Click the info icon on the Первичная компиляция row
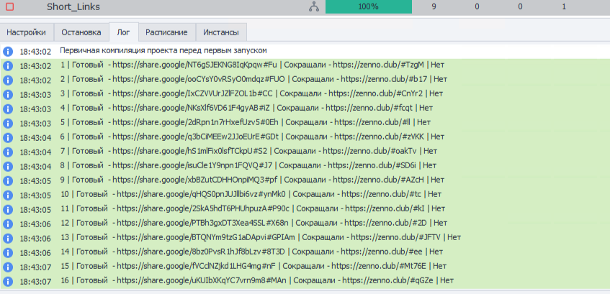This screenshot has height=294, width=610. [8, 51]
